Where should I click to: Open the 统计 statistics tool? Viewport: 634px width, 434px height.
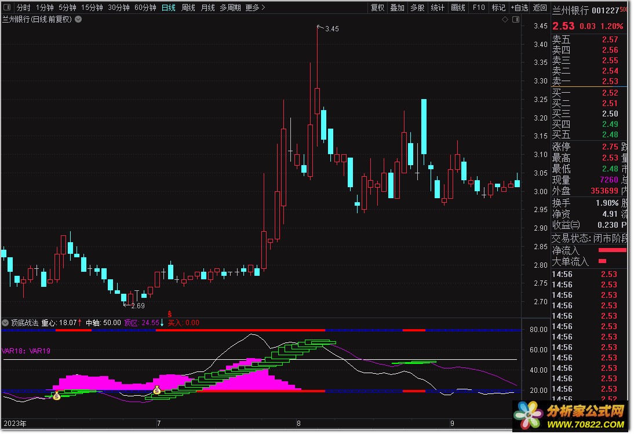click(x=438, y=8)
